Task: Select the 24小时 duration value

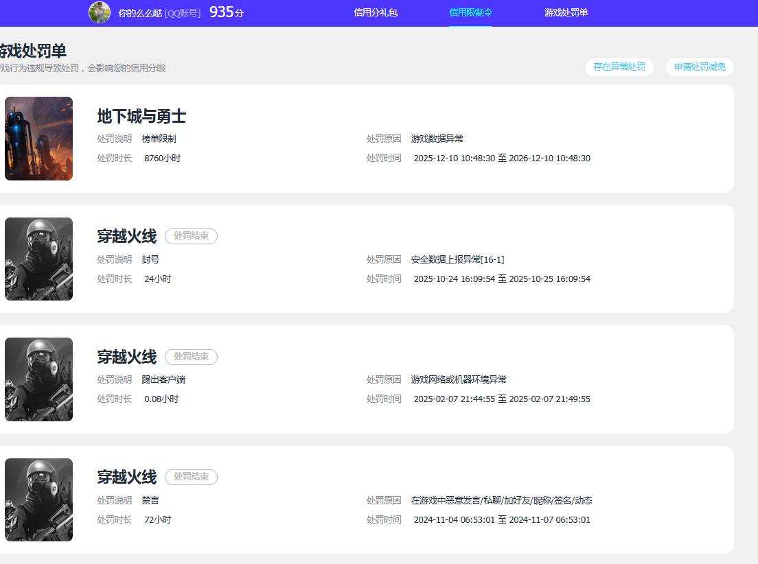Action: pos(158,279)
